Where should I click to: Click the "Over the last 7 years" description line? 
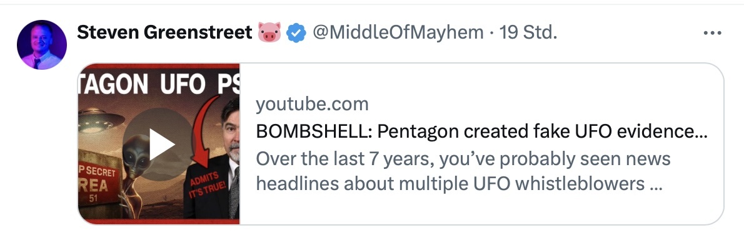point(463,159)
